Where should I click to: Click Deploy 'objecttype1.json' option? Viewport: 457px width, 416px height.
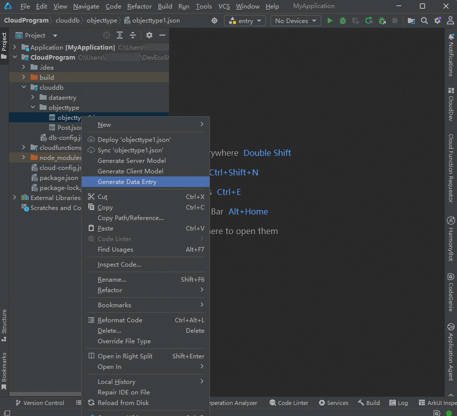[x=134, y=140]
